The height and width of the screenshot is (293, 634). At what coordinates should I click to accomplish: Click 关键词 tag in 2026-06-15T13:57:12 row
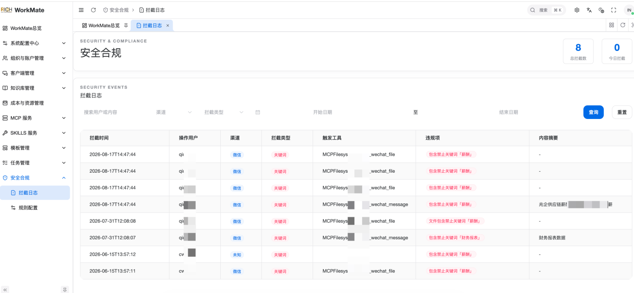click(x=280, y=254)
